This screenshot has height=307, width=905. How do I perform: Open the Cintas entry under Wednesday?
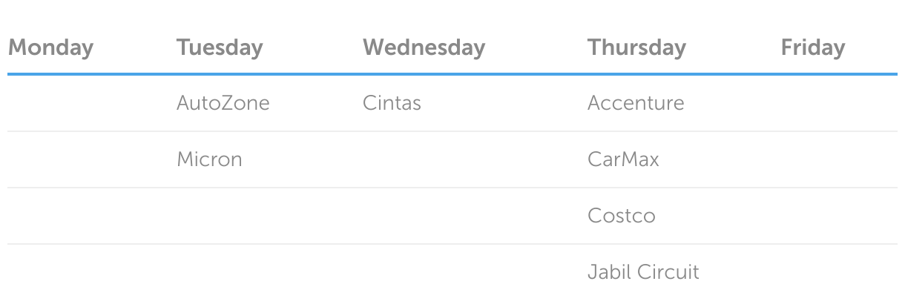[x=392, y=103]
